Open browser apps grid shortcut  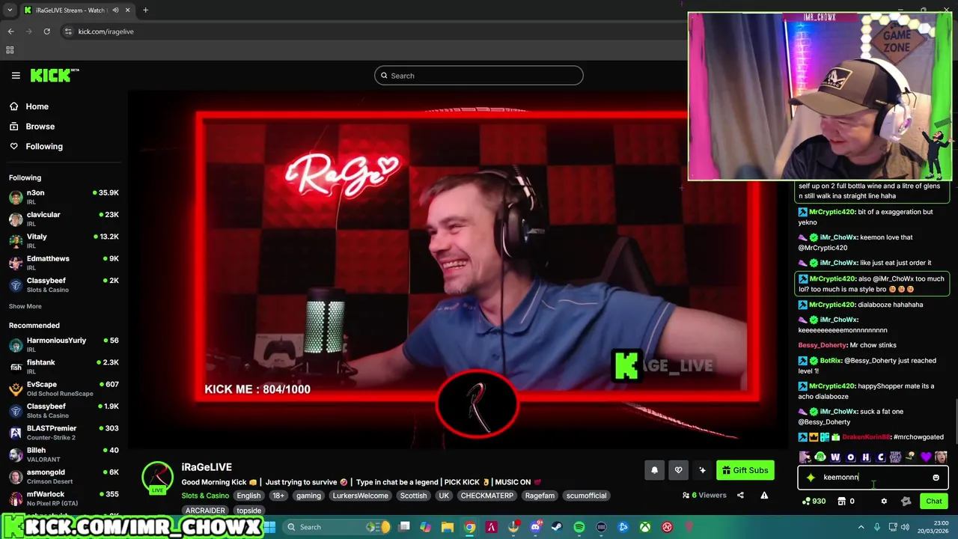pyautogui.click(x=10, y=50)
